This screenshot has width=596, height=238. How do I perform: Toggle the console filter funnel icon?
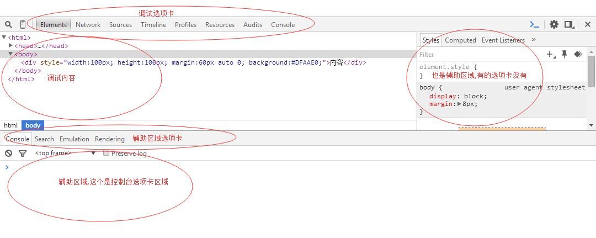(23, 154)
